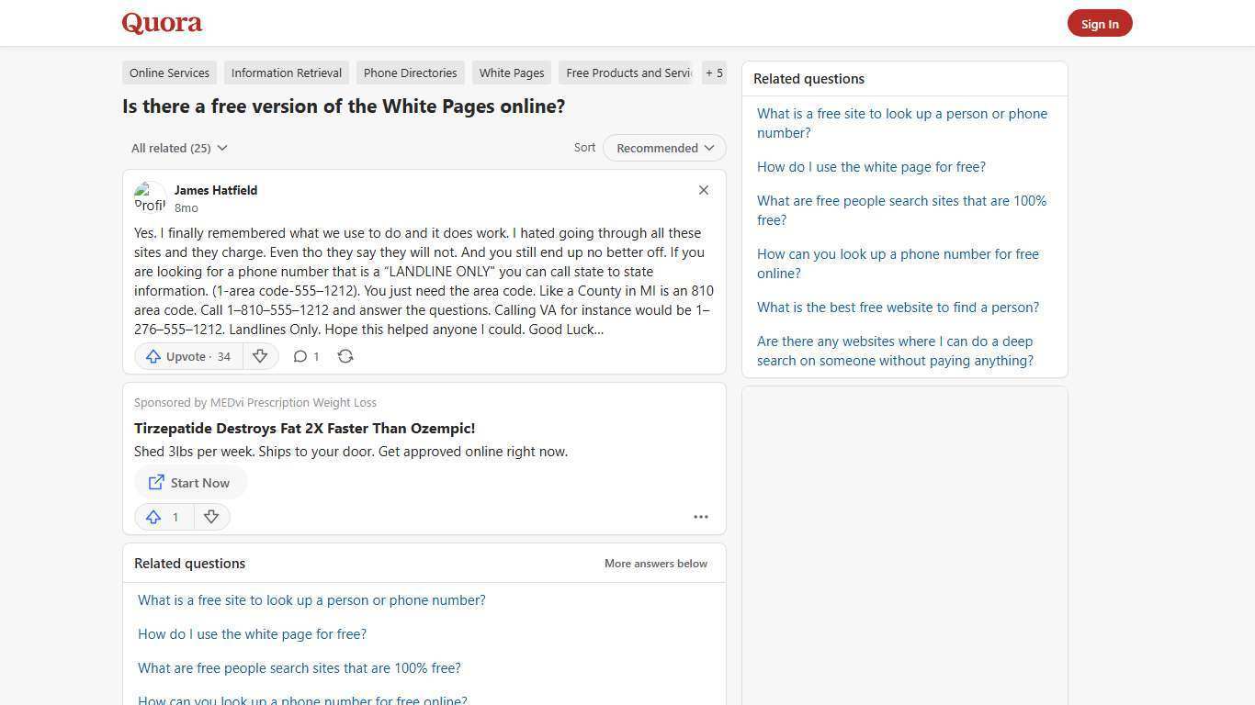Toggle upvote on James Hatfield's answer

coord(187,356)
